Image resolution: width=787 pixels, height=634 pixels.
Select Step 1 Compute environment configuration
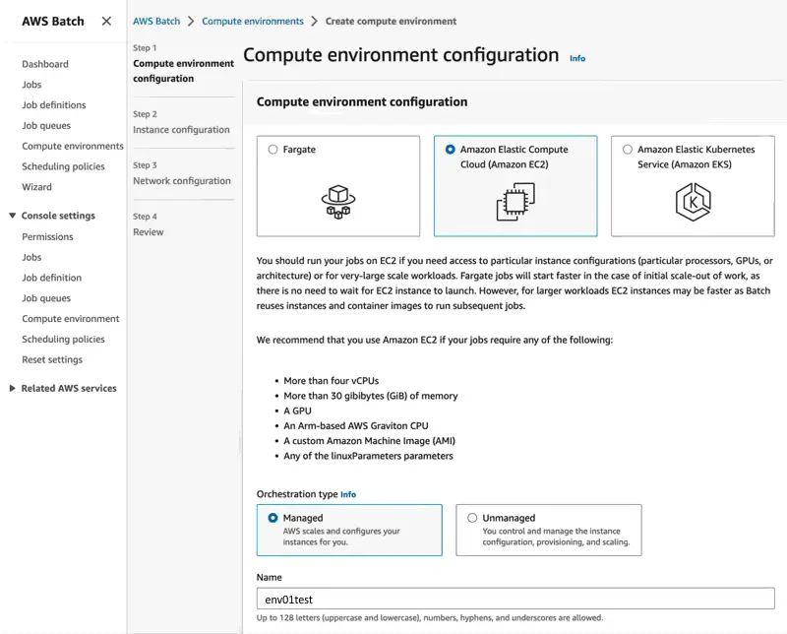(183, 71)
